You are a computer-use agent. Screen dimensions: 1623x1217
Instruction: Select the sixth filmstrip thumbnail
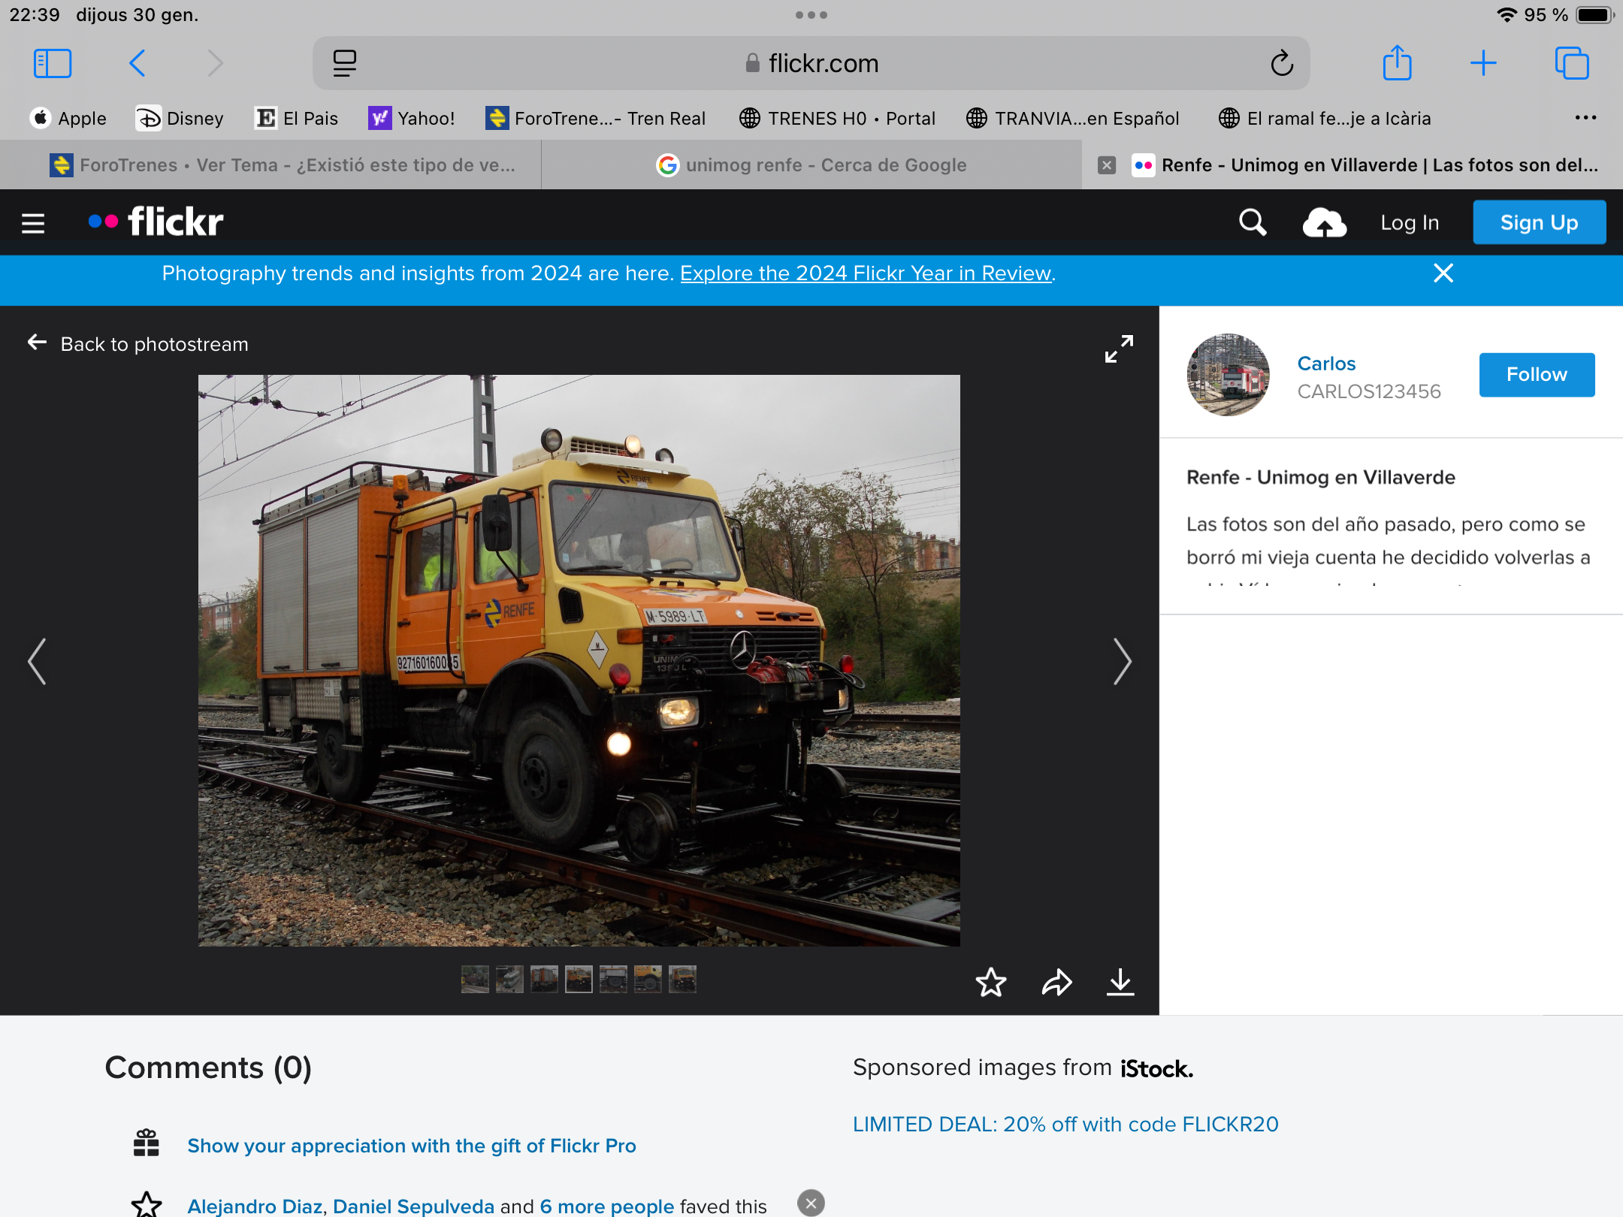point(648,980)
